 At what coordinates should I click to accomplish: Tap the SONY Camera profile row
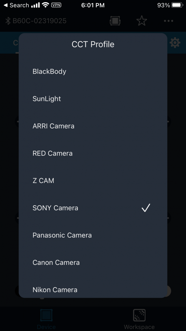(x=55, y=208)
